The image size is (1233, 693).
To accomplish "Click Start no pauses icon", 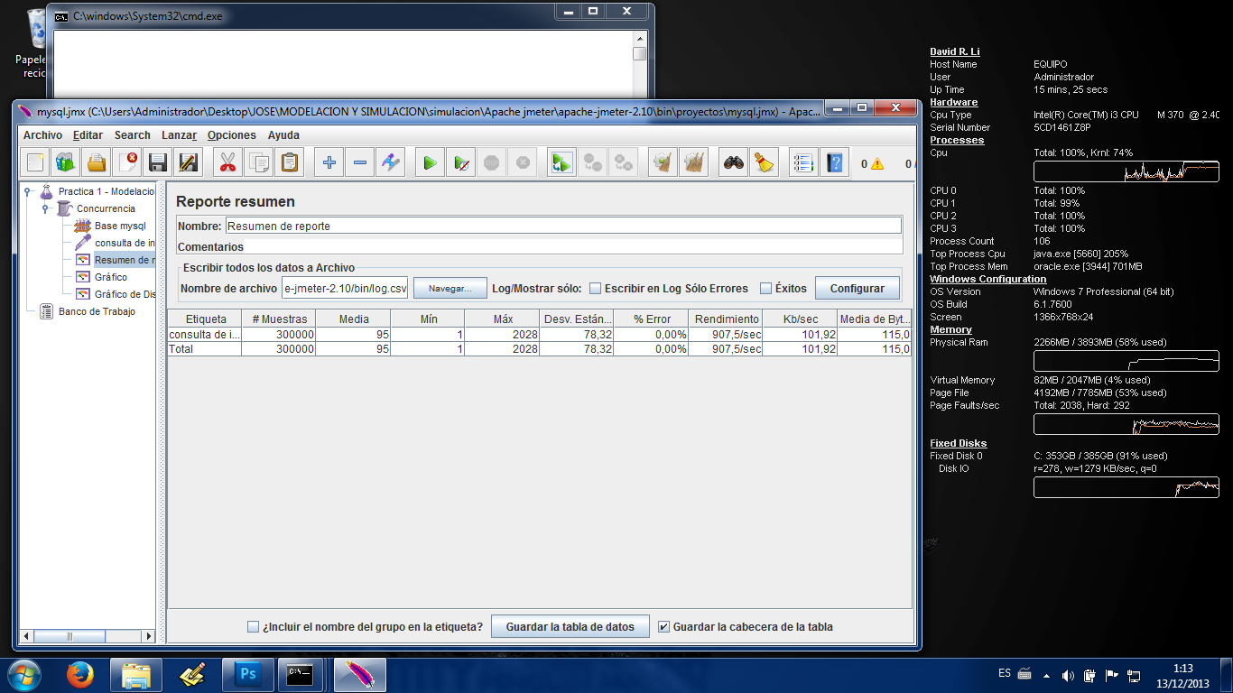I will (x=461, y=163).
